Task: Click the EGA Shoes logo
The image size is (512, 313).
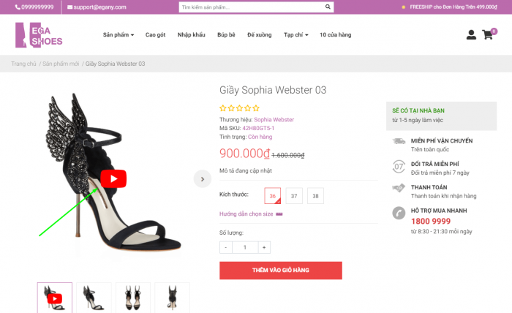Action: click(x=39, y=34)
